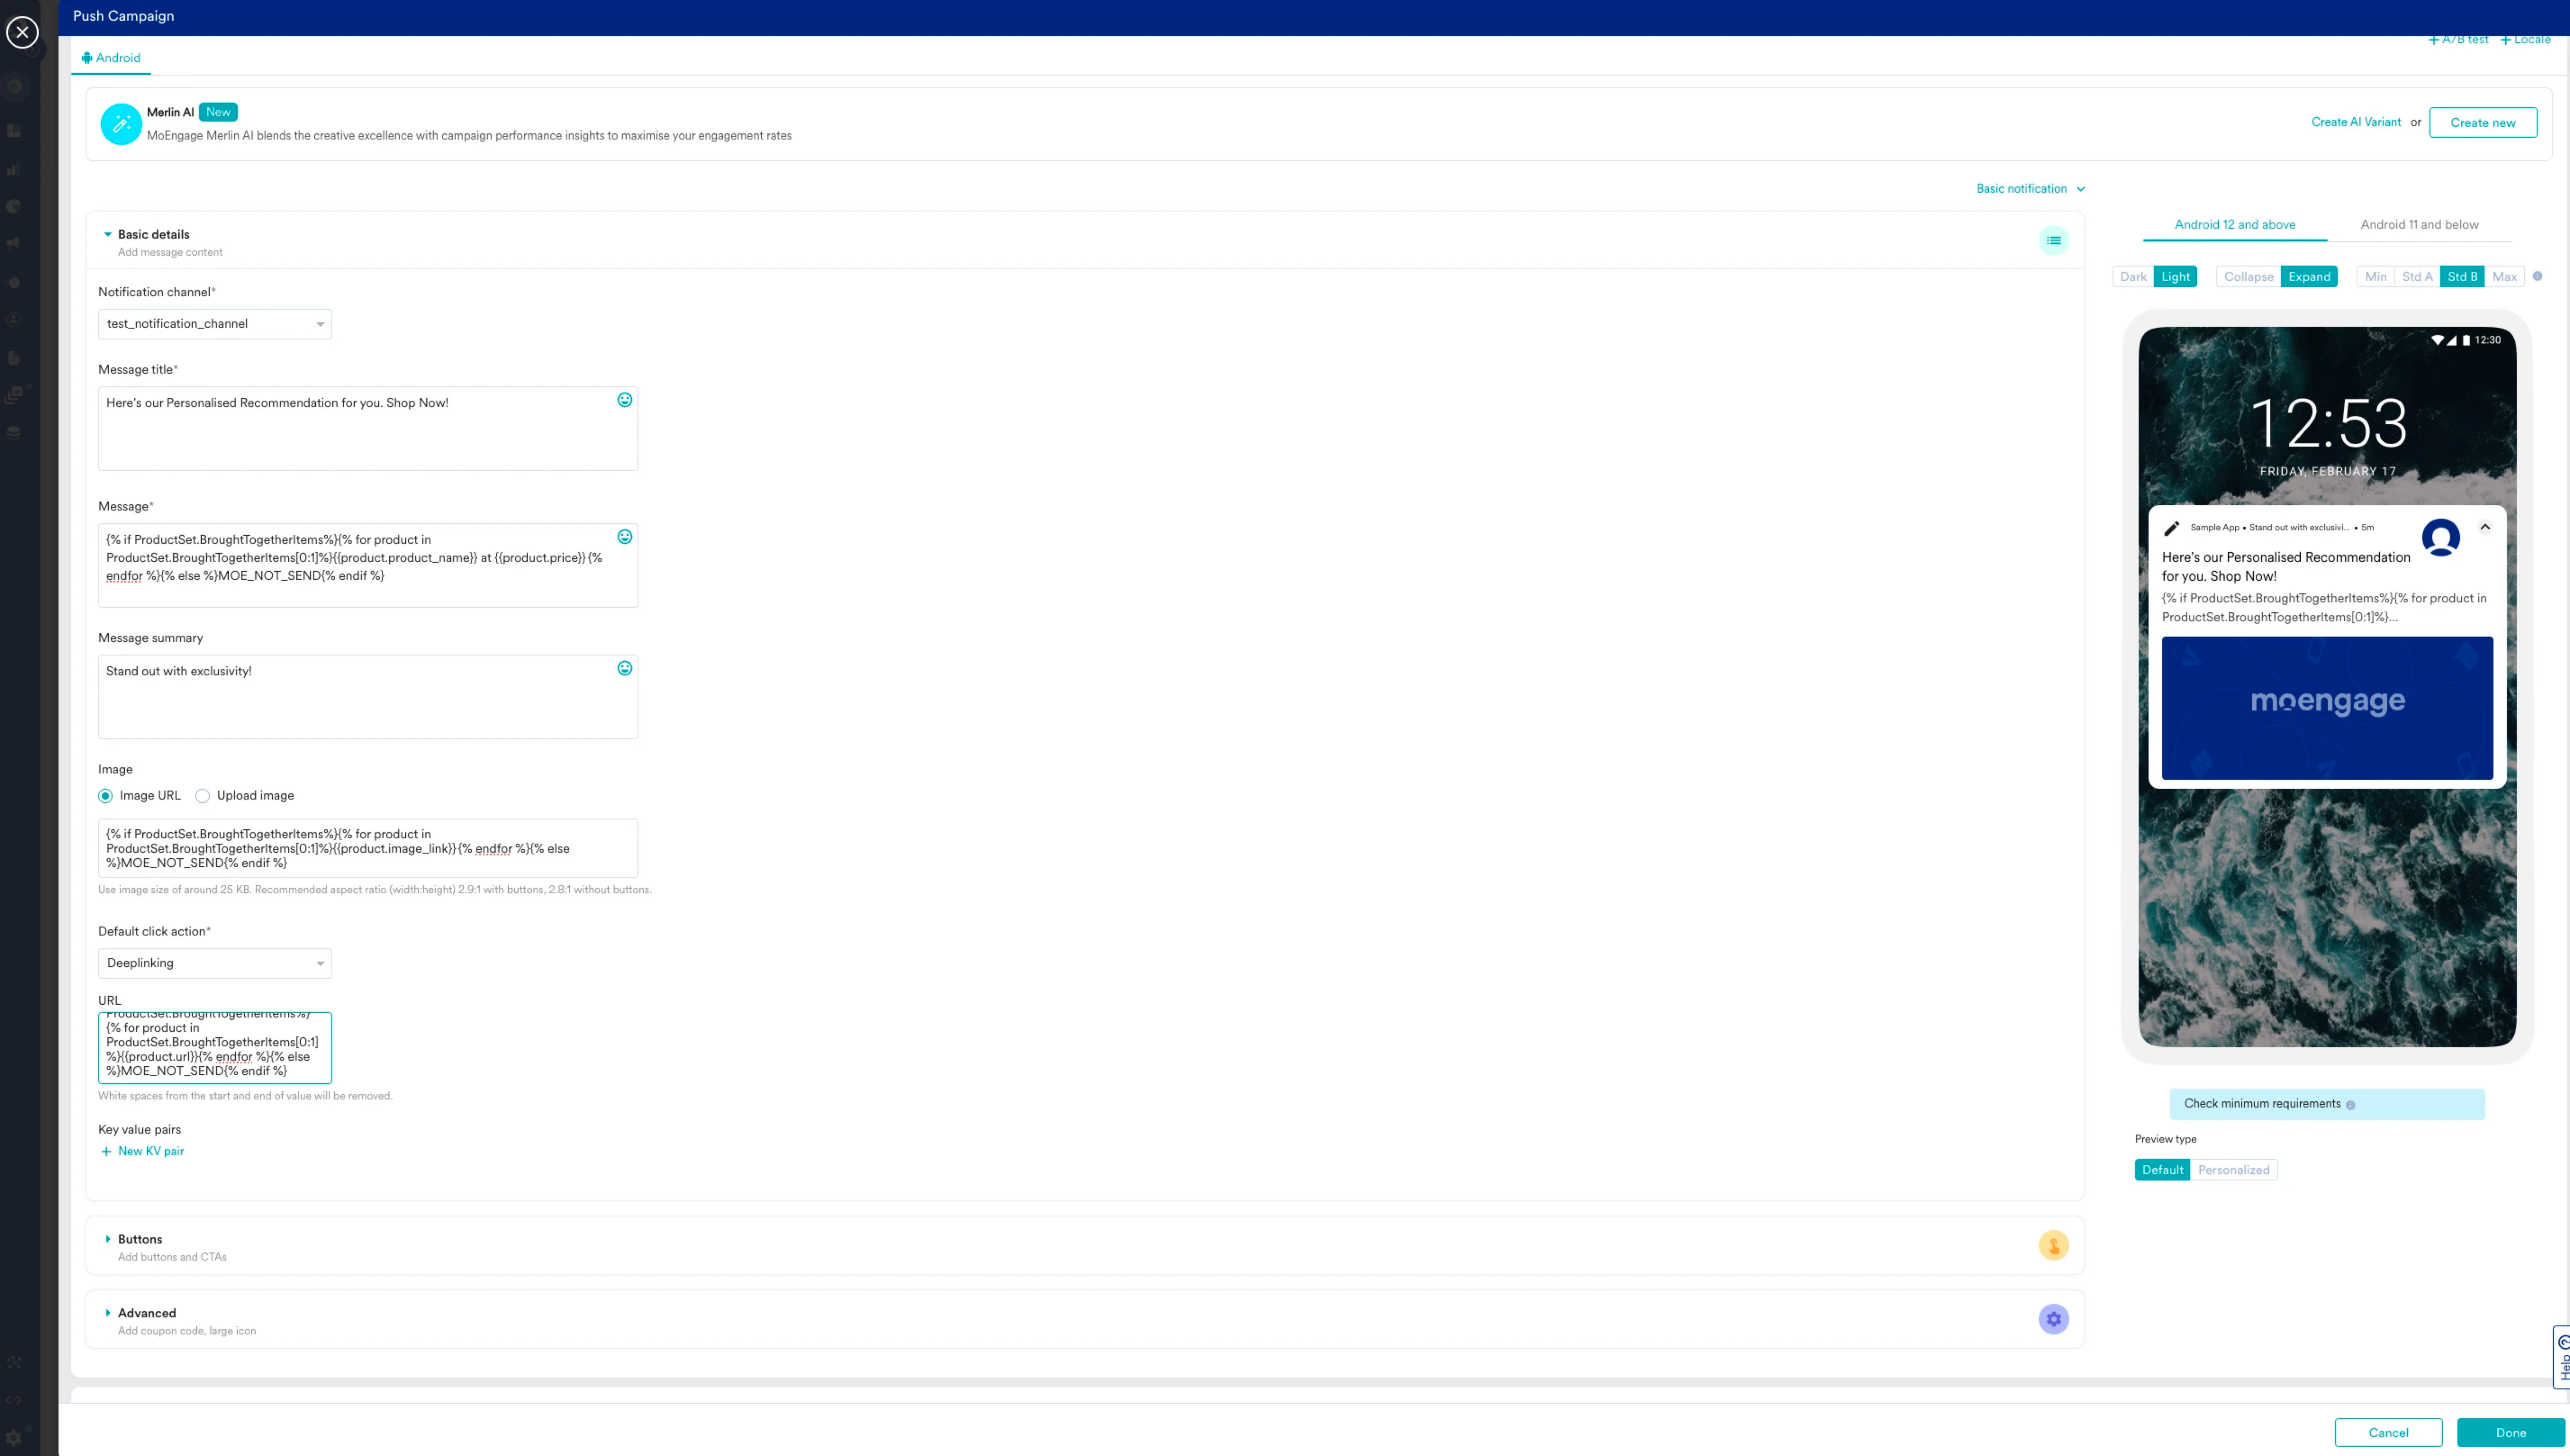Open emoji picker in Message summary field

tap(624, 668)
